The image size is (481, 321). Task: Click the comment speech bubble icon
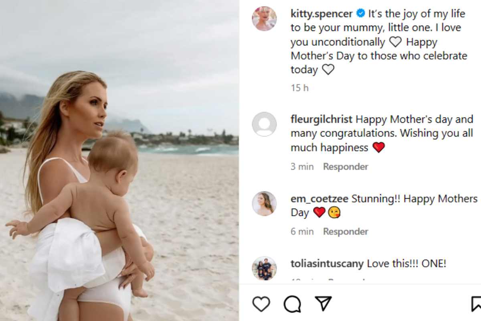(292, 304)
